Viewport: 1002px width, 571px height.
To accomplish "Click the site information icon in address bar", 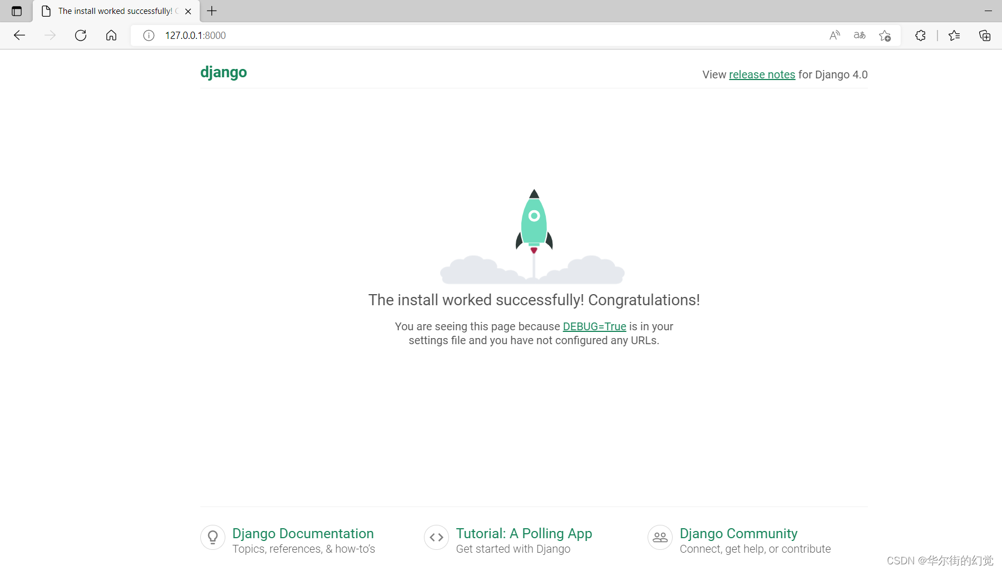I will [x=148, y=35].
